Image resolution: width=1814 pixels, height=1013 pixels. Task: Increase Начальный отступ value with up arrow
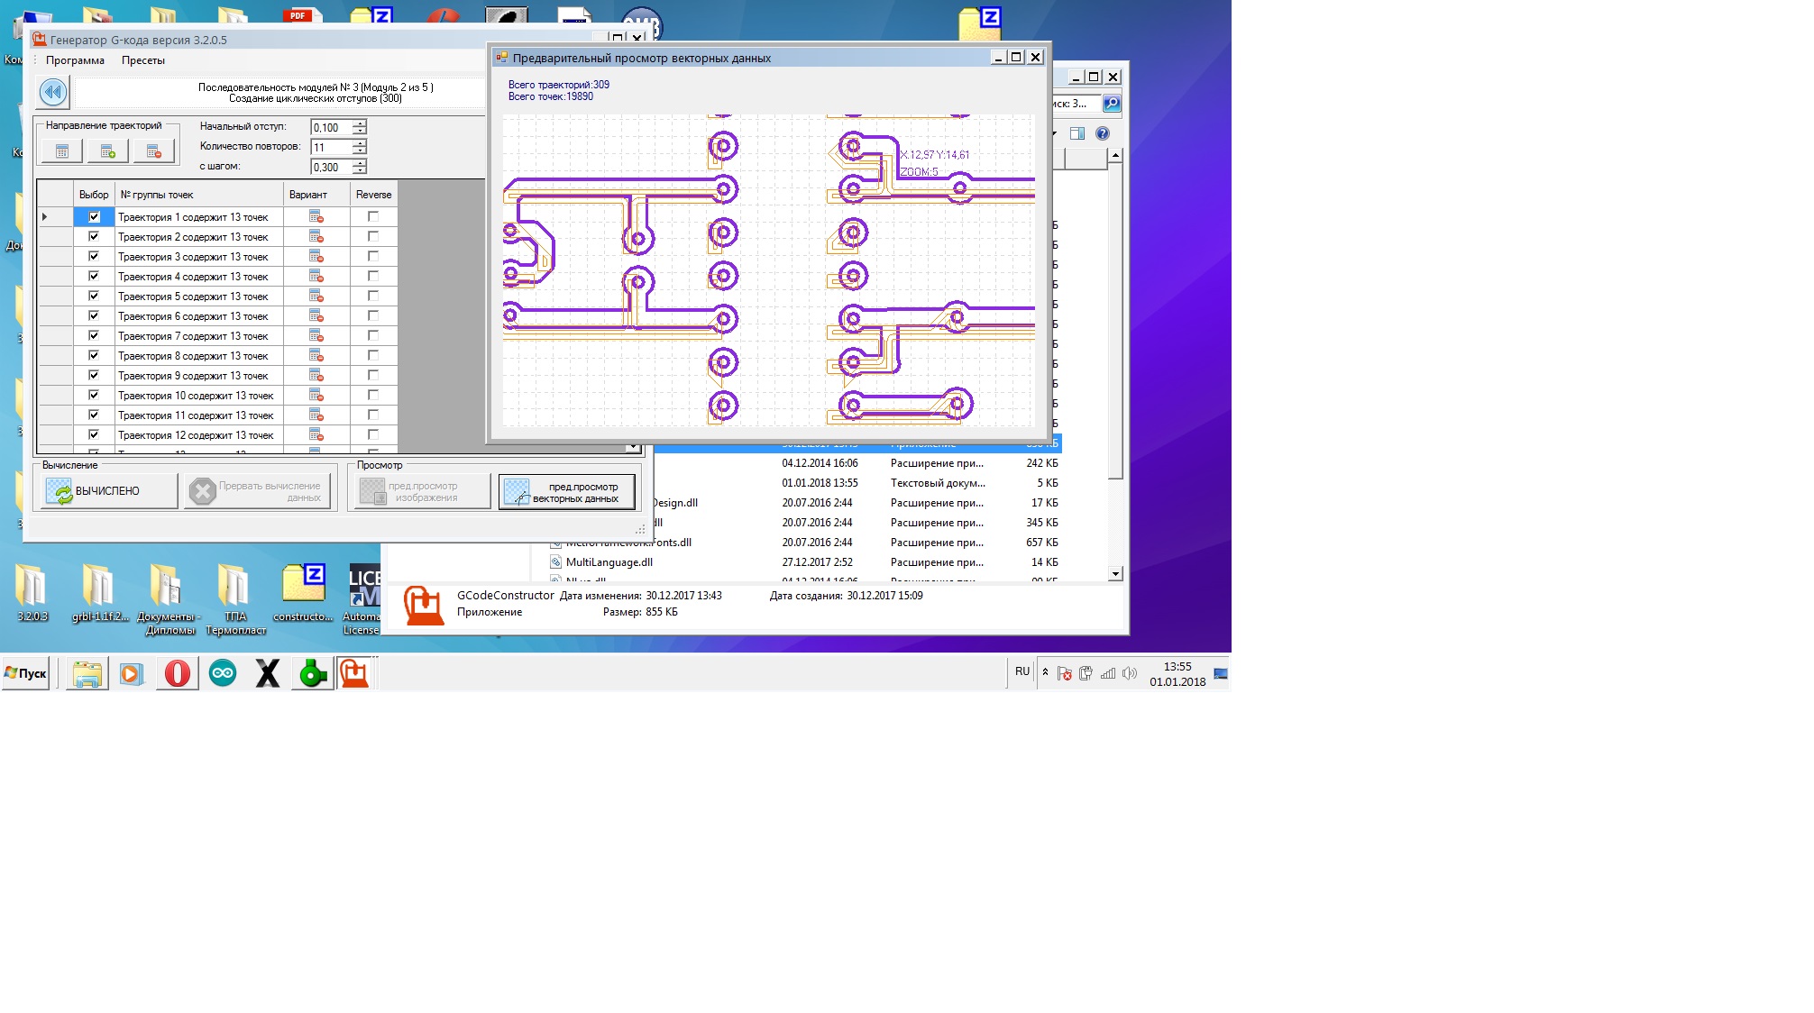(x=360, y=123)
